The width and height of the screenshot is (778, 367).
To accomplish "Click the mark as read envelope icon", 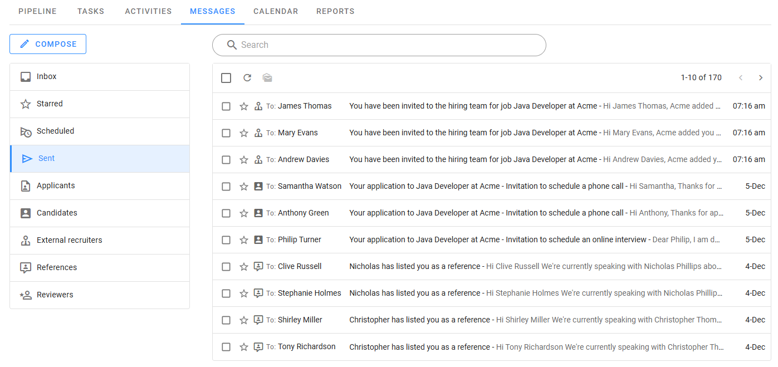I will click(267, 78).
